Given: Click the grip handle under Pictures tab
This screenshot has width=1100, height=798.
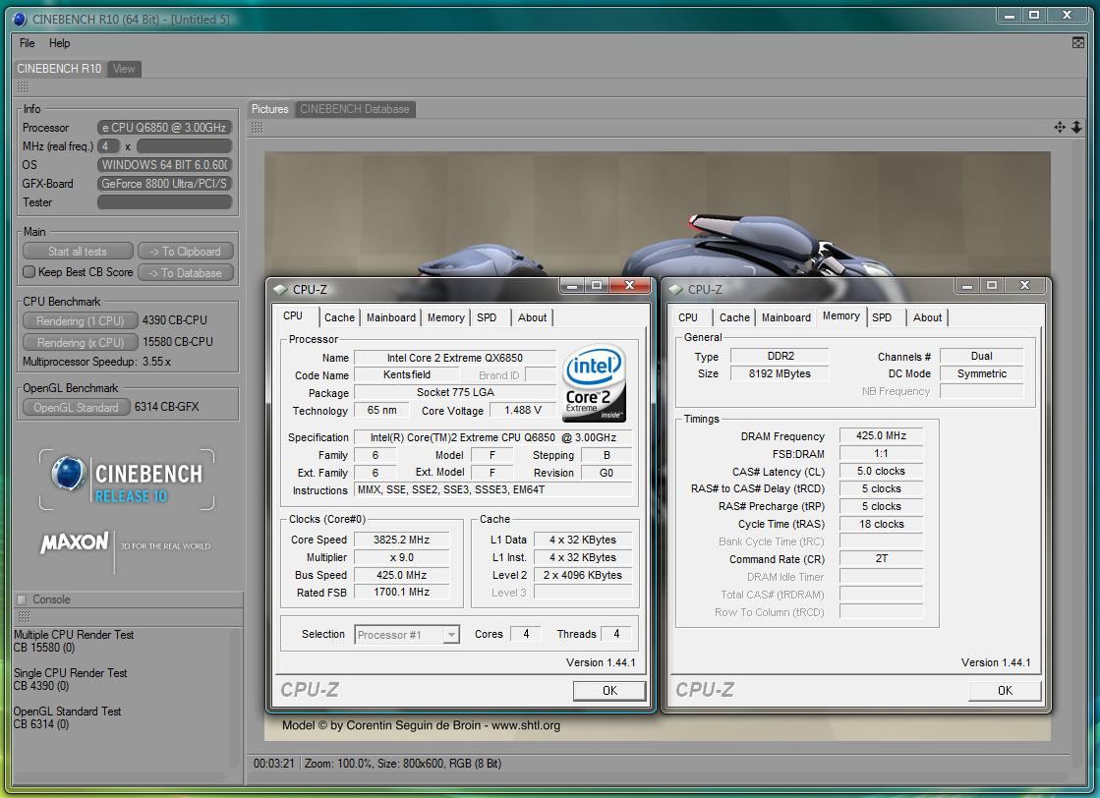Looking at the screenshot, I should coord(258,127).
